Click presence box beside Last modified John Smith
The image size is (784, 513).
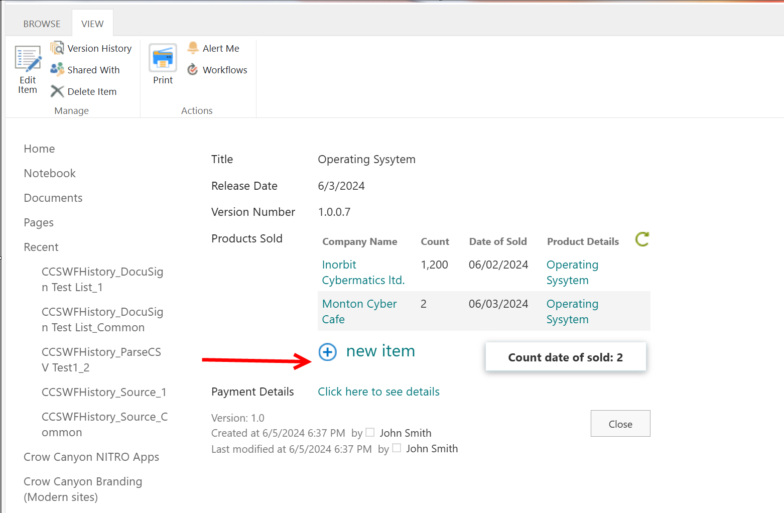point(397,448)
